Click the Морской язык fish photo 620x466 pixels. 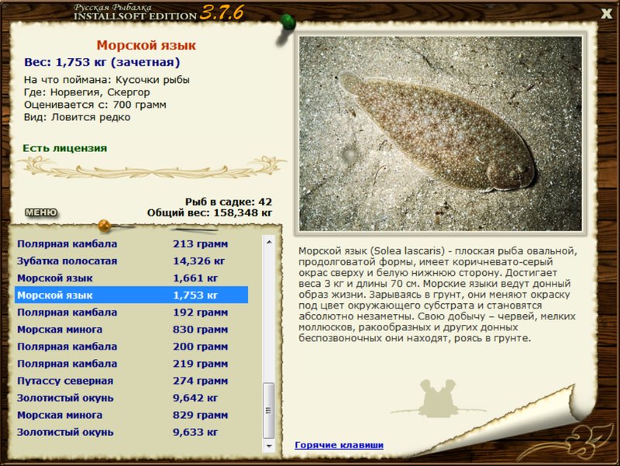(440, 133)
